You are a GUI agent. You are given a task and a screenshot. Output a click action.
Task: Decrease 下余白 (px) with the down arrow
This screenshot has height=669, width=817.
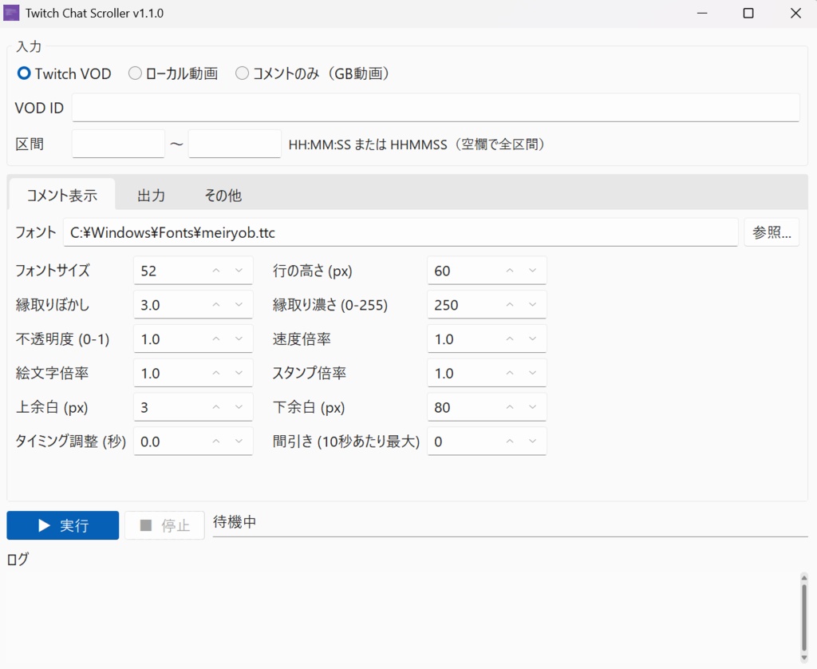coord(532,407)
